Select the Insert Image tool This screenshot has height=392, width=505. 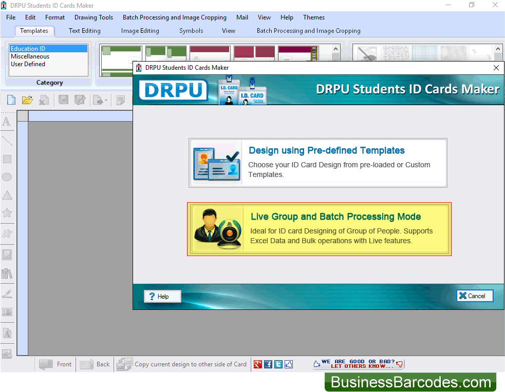(x=7, y=254)
